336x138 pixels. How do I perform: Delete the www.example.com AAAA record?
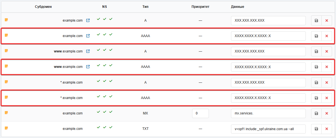(326, 67)
